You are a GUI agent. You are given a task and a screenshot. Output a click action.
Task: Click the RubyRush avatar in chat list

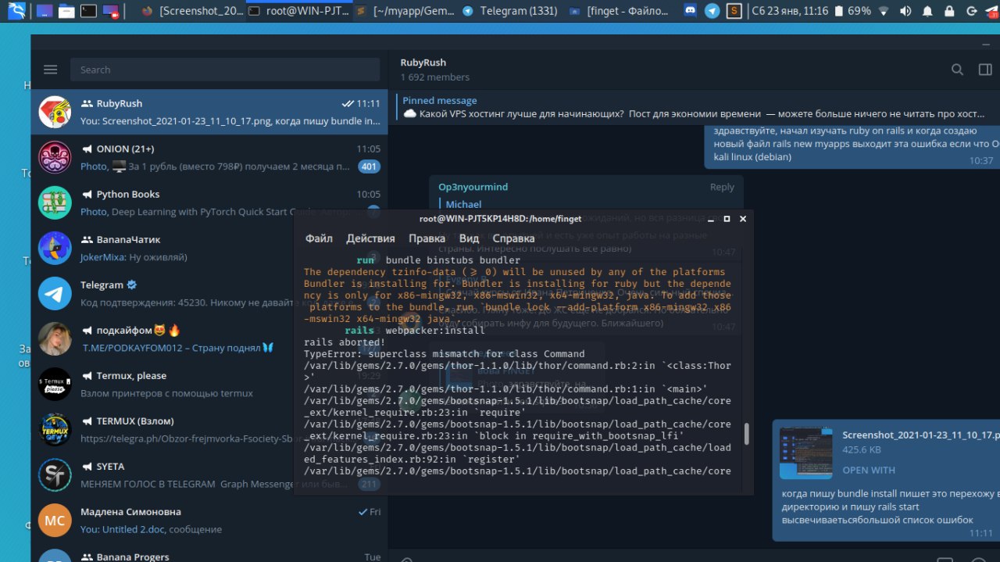pyautogui.click(x=55, y=113)
